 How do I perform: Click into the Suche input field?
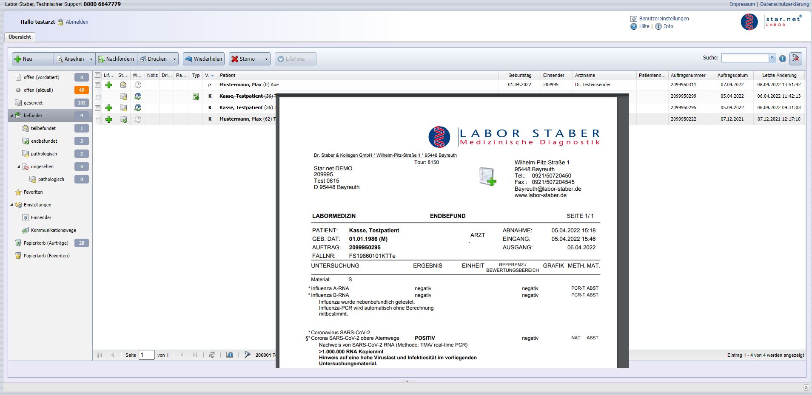(x=745, y=58)
